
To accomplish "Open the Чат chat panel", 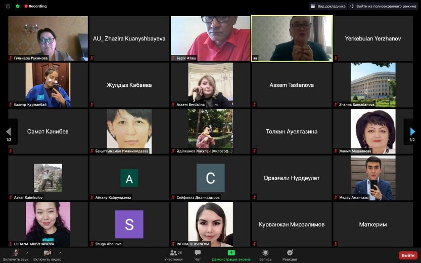I will click(x=198, y=253).
